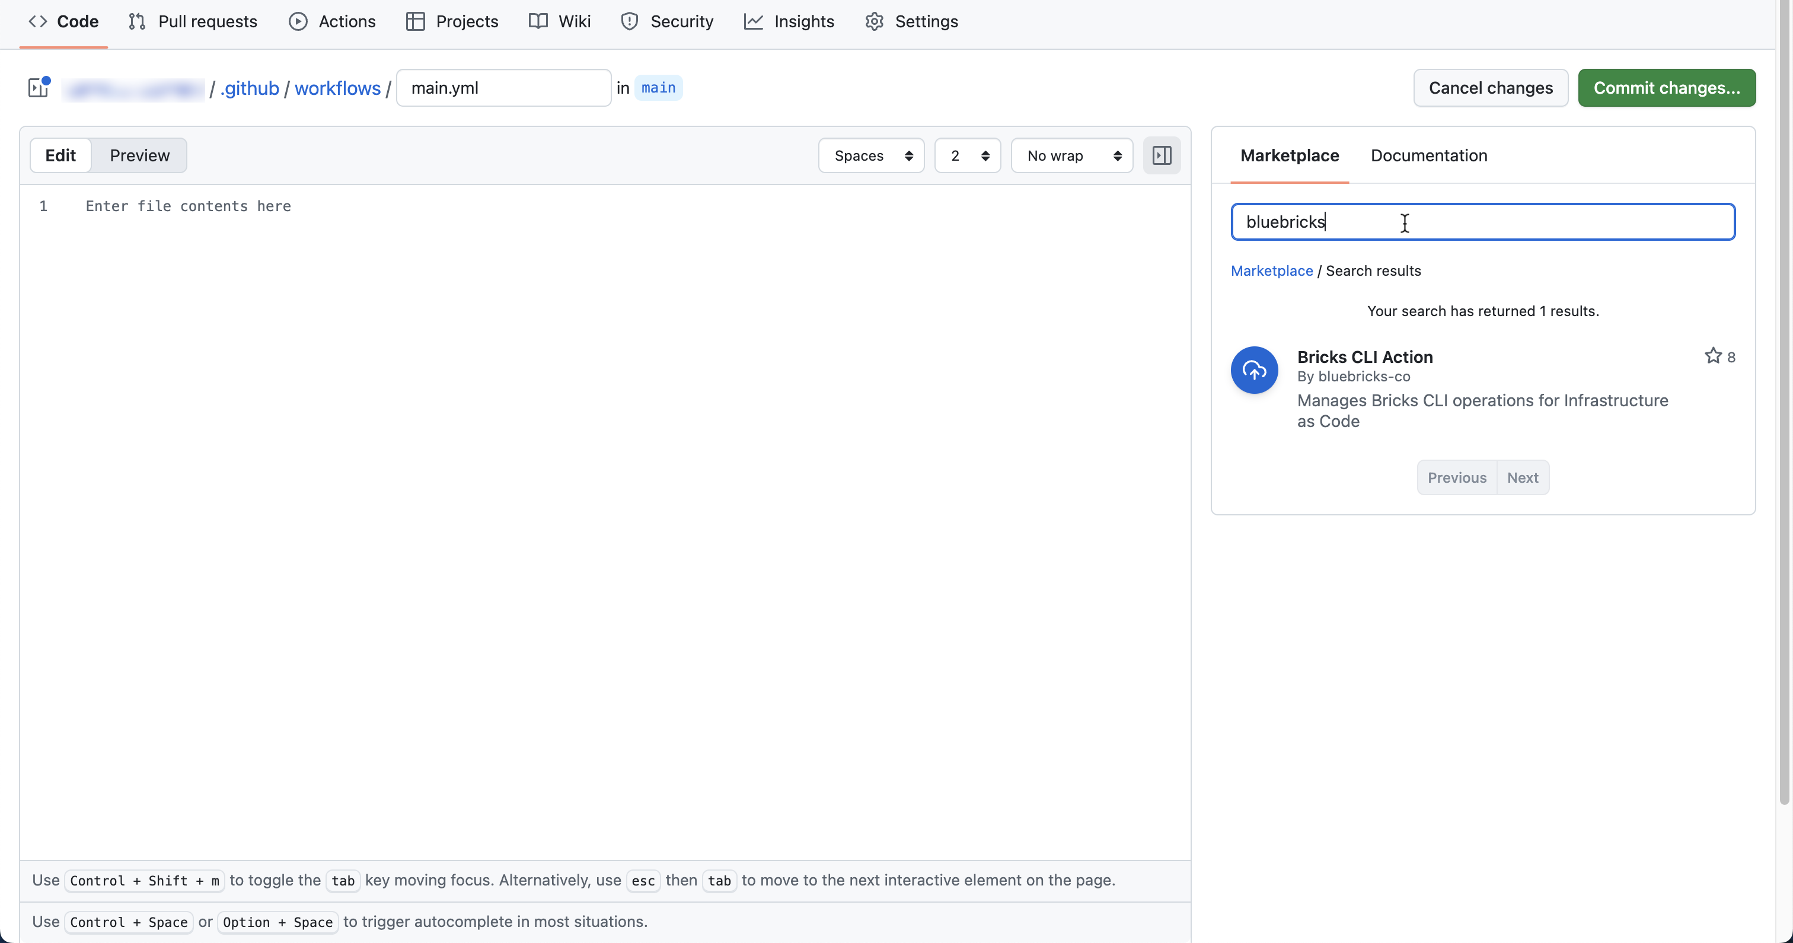Open the Settings gear icon
Viewport: 1793px width, 943px height.
point(874,21)
